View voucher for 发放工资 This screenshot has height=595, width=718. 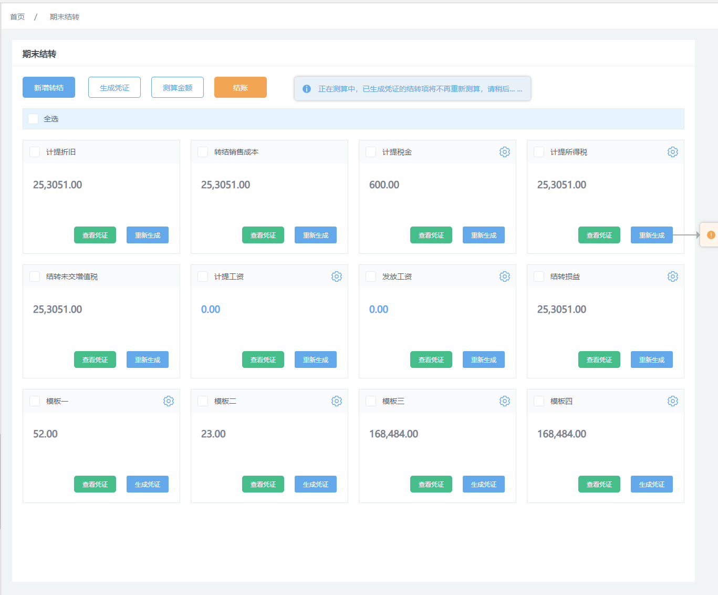[x=431, y=360]
